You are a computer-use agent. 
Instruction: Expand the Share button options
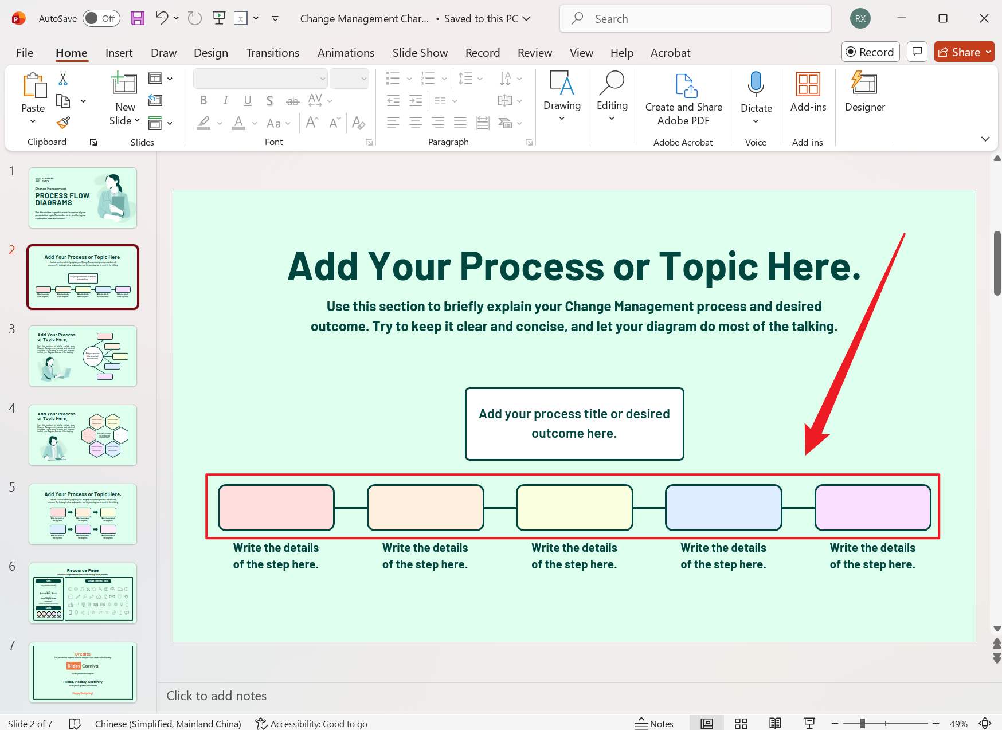[x=988, y=52]
